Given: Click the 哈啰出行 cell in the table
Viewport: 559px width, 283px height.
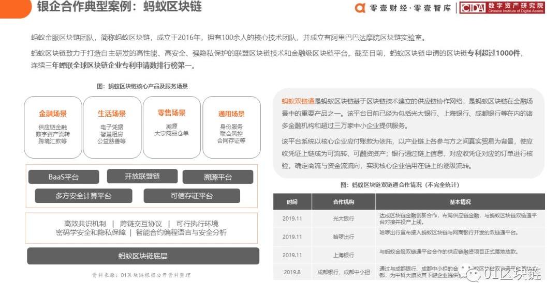Looking at the screenshot, I should 344,237.
